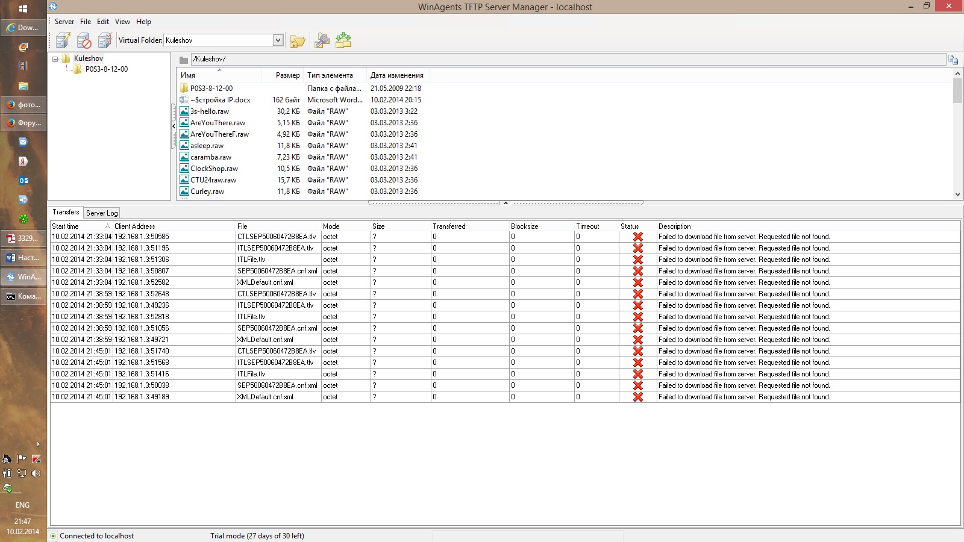Image resolution: width=964 pixels, height=542 pixels.
Task: Sort transfers by Description column header
Action: point(808,226)
